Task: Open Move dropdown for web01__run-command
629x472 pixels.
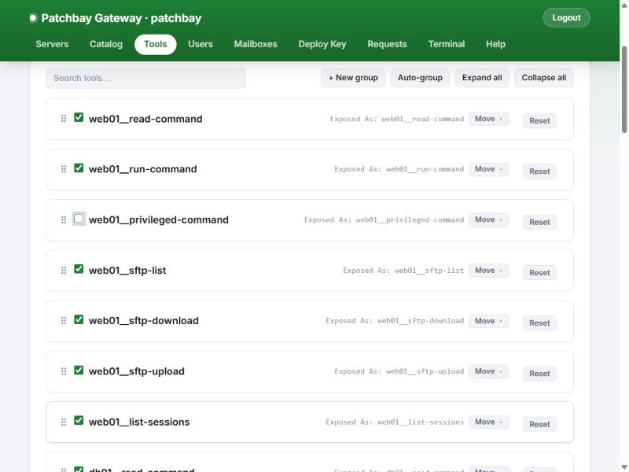Action: pyautogui.click(x=488, y=169)
